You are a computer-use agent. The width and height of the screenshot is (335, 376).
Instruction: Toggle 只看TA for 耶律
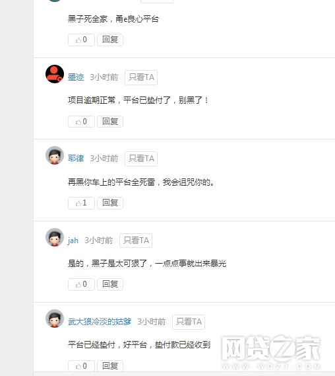click(141, 159)
